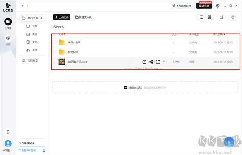Click the UC网盘 squirrel logo
This screenshot has height=155, width=242.
click(x=8, y=8)
